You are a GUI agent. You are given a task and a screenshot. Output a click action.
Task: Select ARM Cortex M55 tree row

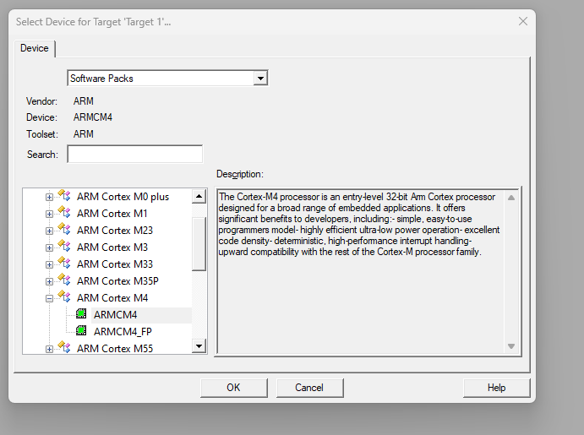pyautogui.click(x=115, y=348)
